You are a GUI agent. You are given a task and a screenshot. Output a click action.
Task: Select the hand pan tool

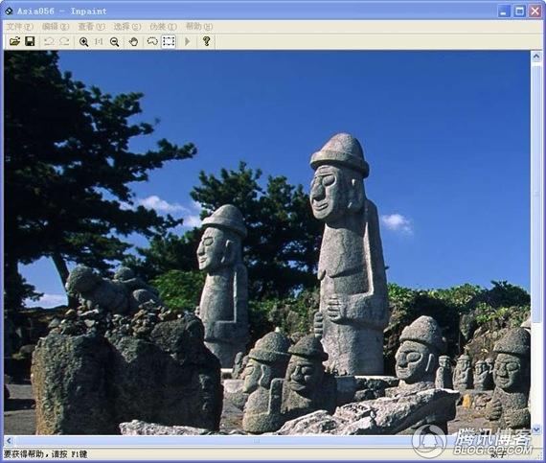click(x=133, y=42)
